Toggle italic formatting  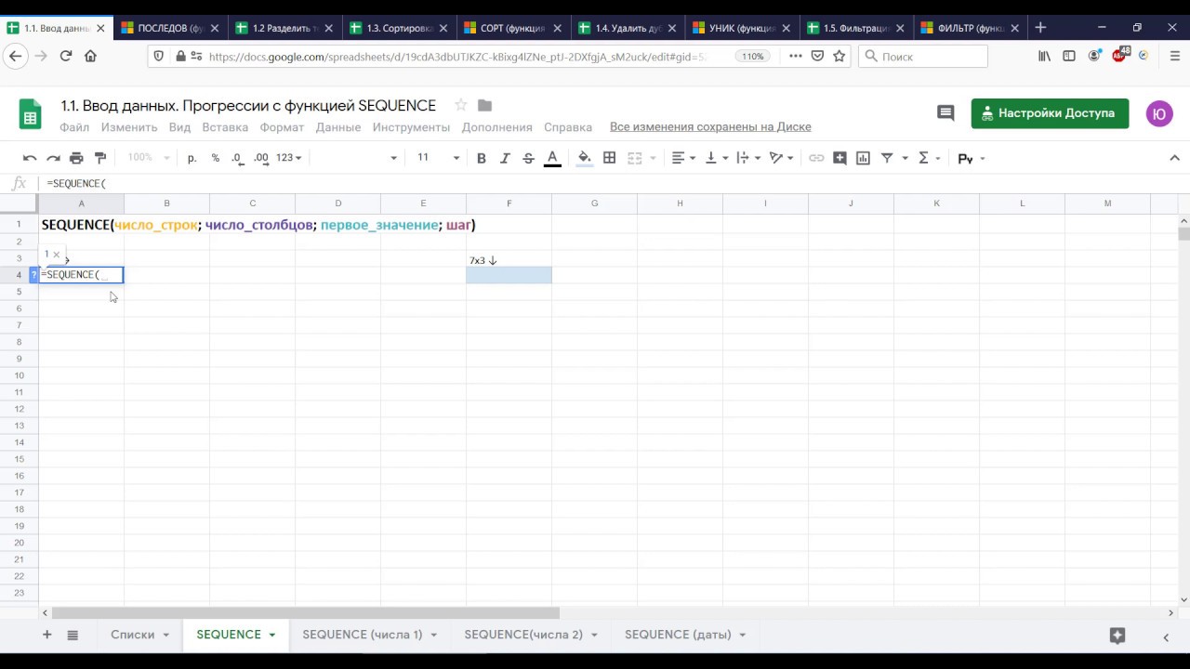tap(505, 158)
